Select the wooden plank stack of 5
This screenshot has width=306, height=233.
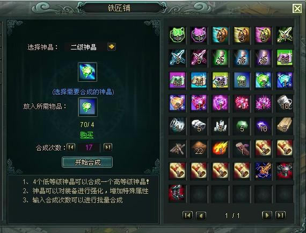click(285, 126)
